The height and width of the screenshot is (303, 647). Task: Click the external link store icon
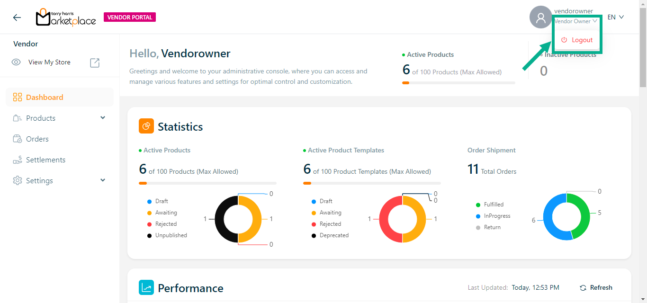(95, 62)
